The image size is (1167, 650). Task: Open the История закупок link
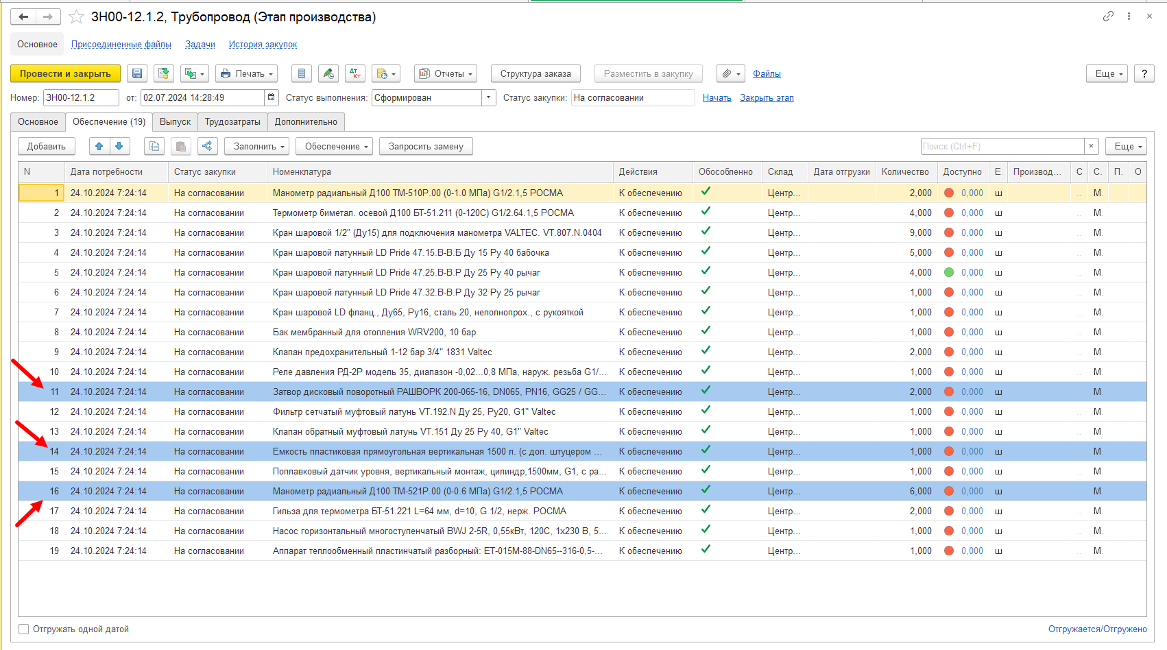(263, 44)
